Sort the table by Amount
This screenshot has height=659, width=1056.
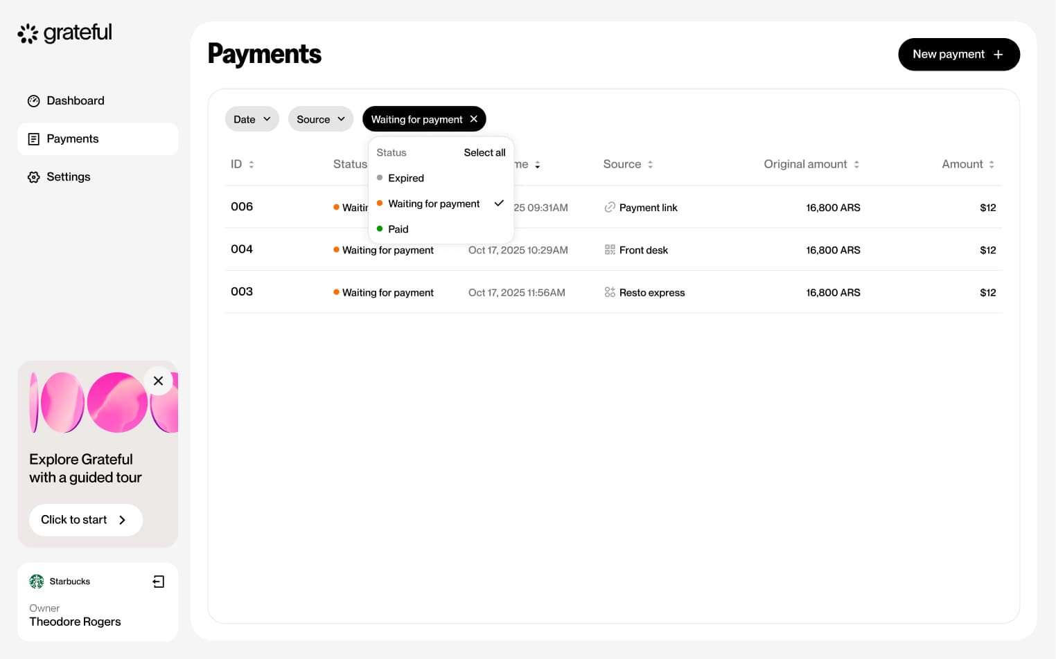pyautogui.click(x=992, y=164)
